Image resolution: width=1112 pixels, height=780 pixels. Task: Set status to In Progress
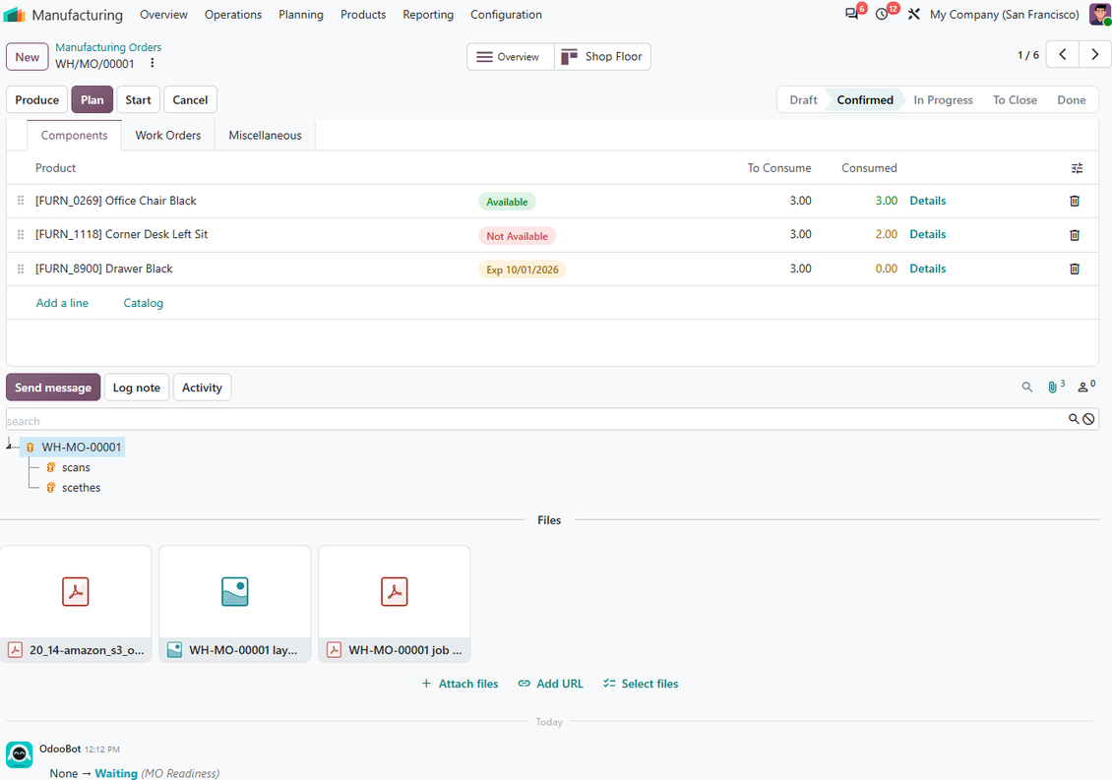pyautogui.click(x=943, y=100)
